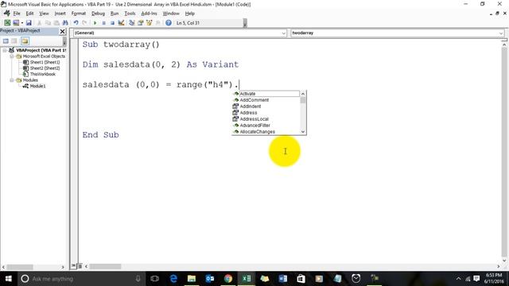Screen dimensions: 509x286
Task: Open the Run menu
Action: click(x=115, y=14)
